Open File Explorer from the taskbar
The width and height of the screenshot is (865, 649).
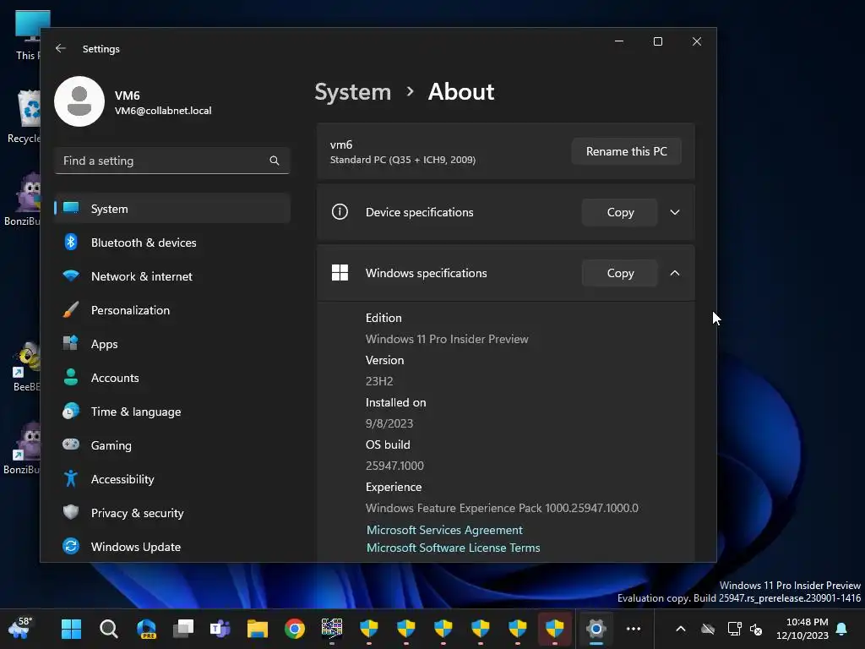coord(257,629)
